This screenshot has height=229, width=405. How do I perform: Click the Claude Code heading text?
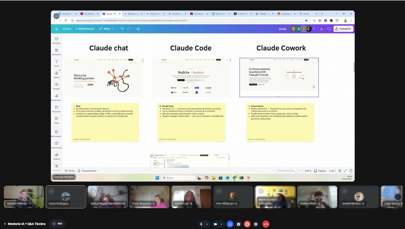click(191, 48)
